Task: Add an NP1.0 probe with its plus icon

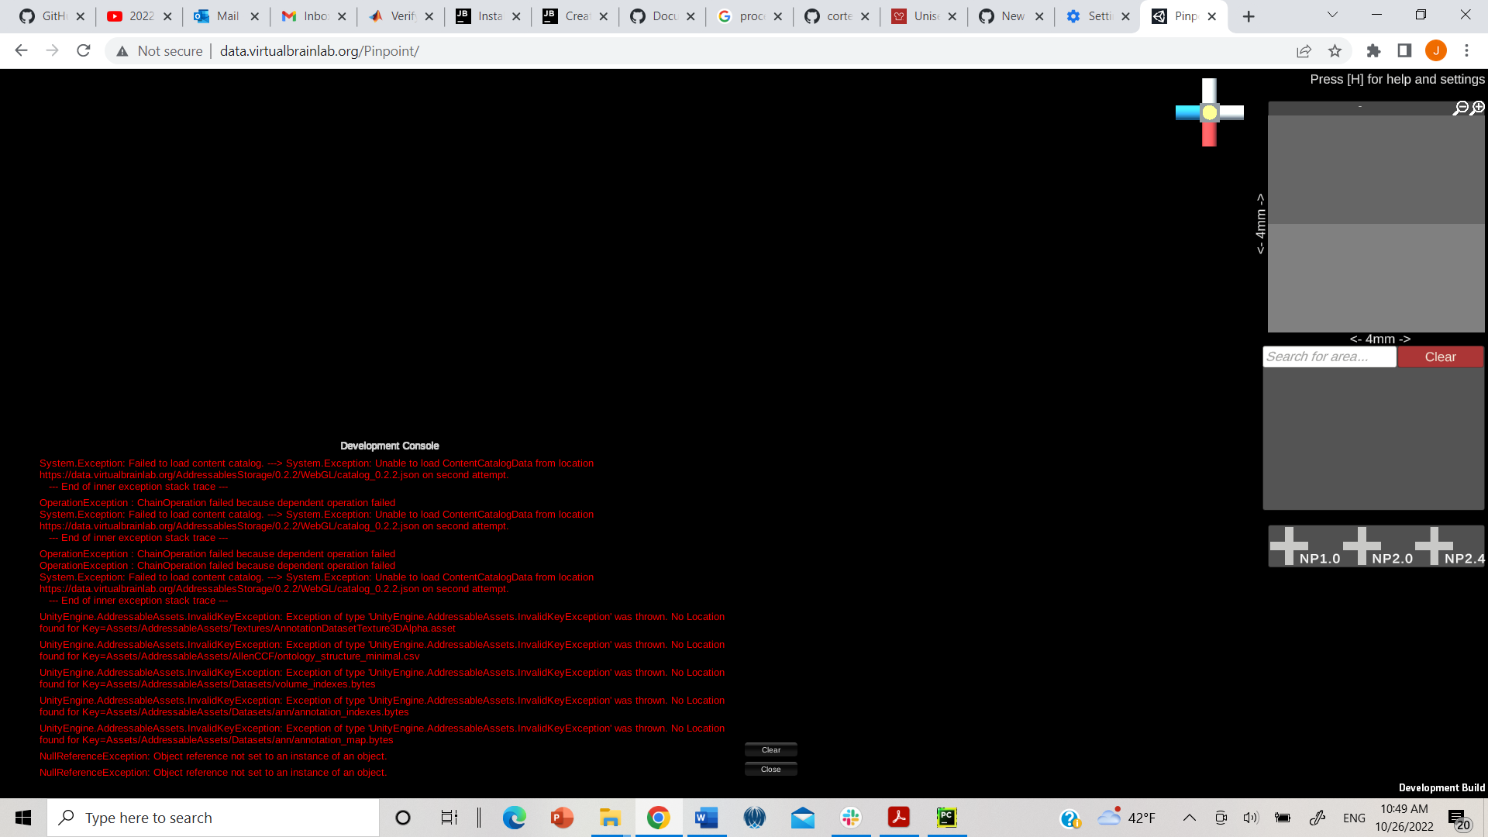Action: coord(1289,545)
